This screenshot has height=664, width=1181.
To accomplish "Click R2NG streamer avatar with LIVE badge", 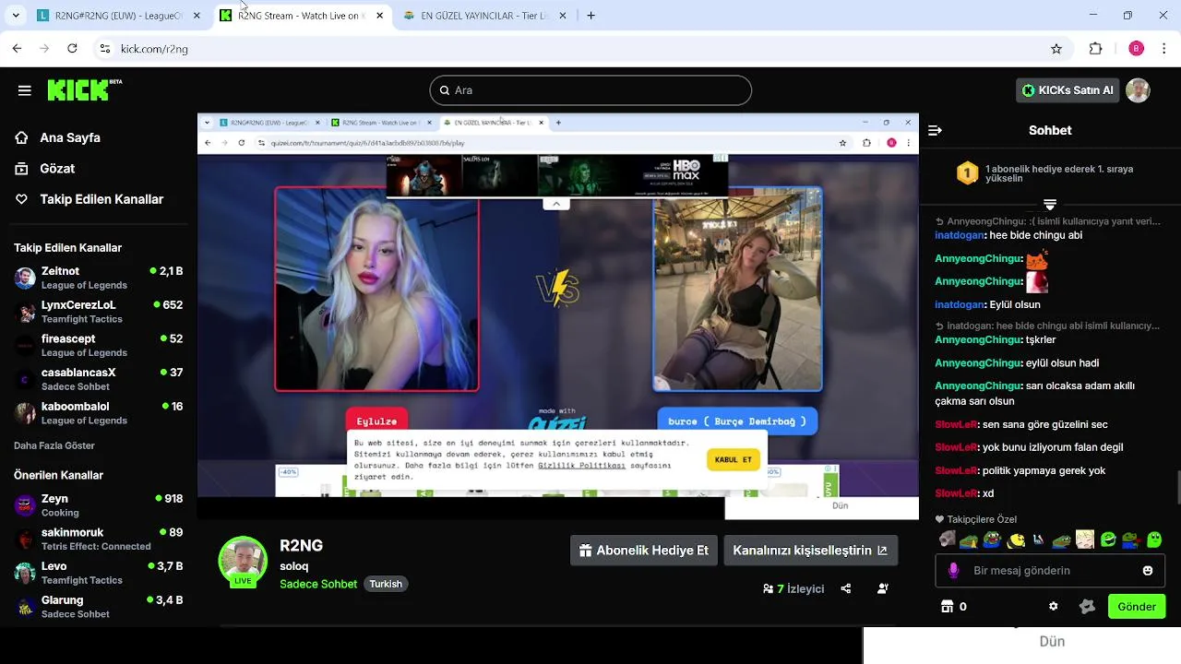I will pyautogui.click(x=243, y=561).
